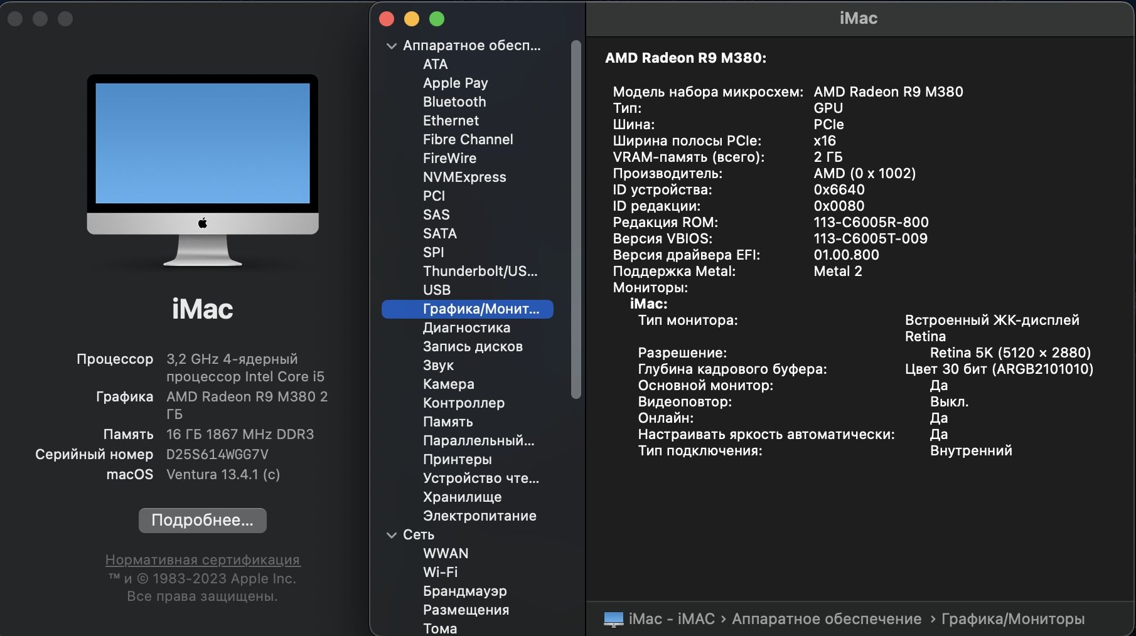This screenshot has height=636, width=1136.
Task: Select Память in the sidebar
Action: (447, 421)
